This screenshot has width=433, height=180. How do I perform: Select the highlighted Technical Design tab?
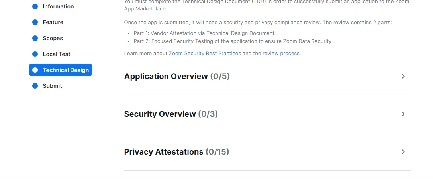point(61,70)
